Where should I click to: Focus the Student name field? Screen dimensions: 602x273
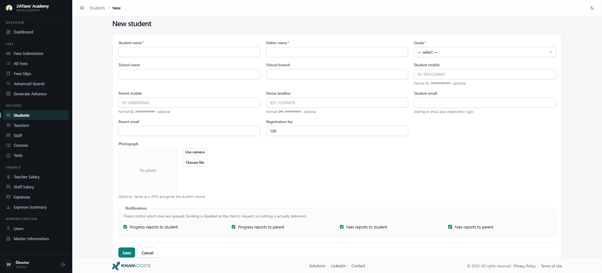(189, 52)
